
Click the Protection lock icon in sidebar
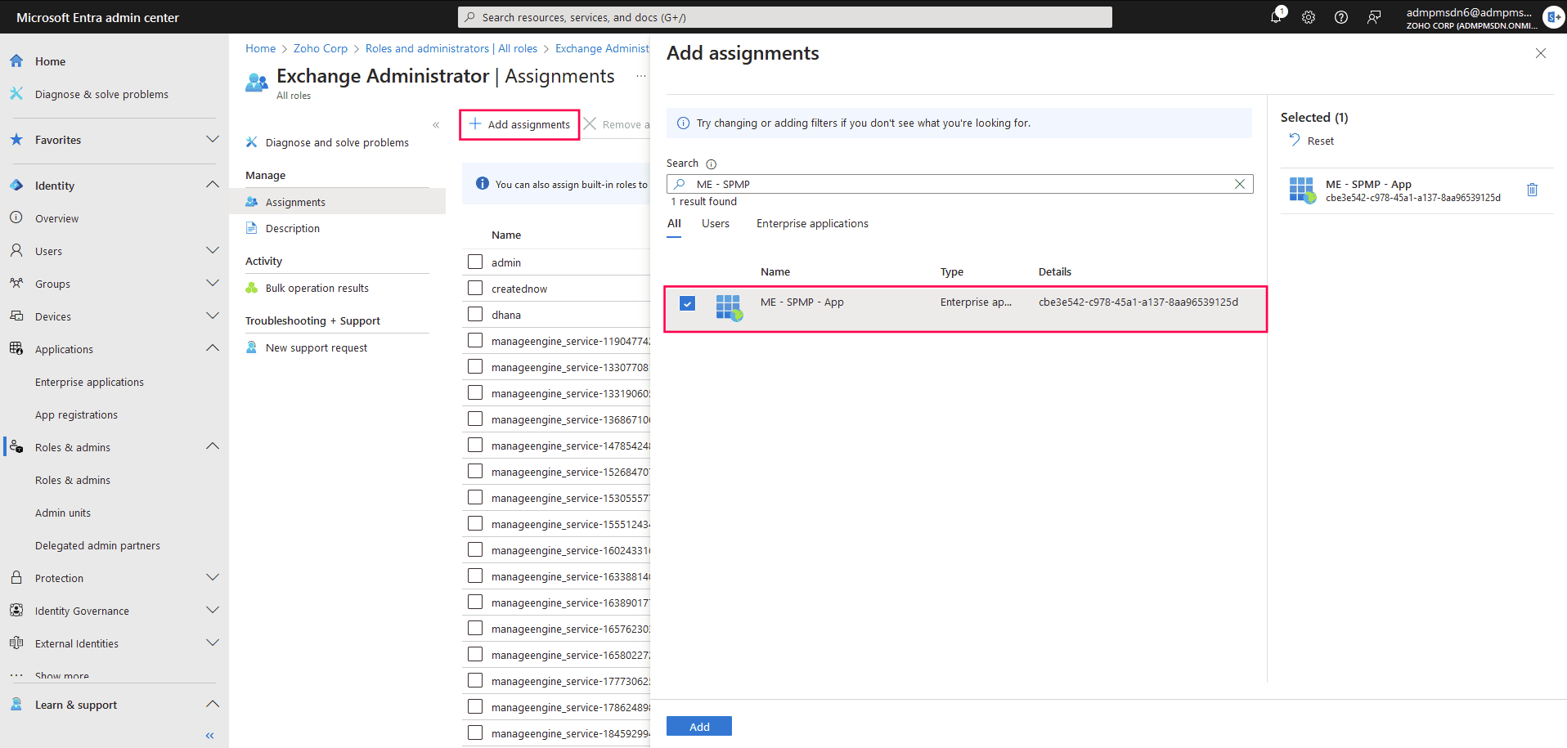point(16,578)
